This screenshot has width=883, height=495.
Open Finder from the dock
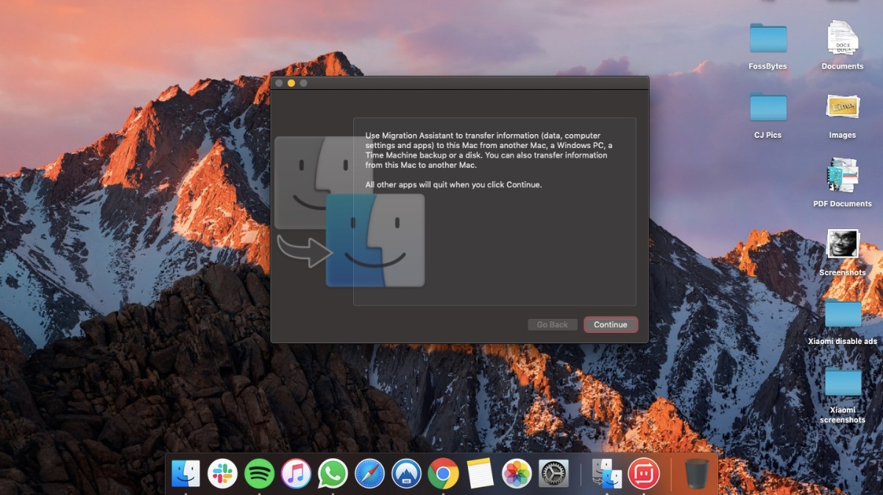pos(185,473)
